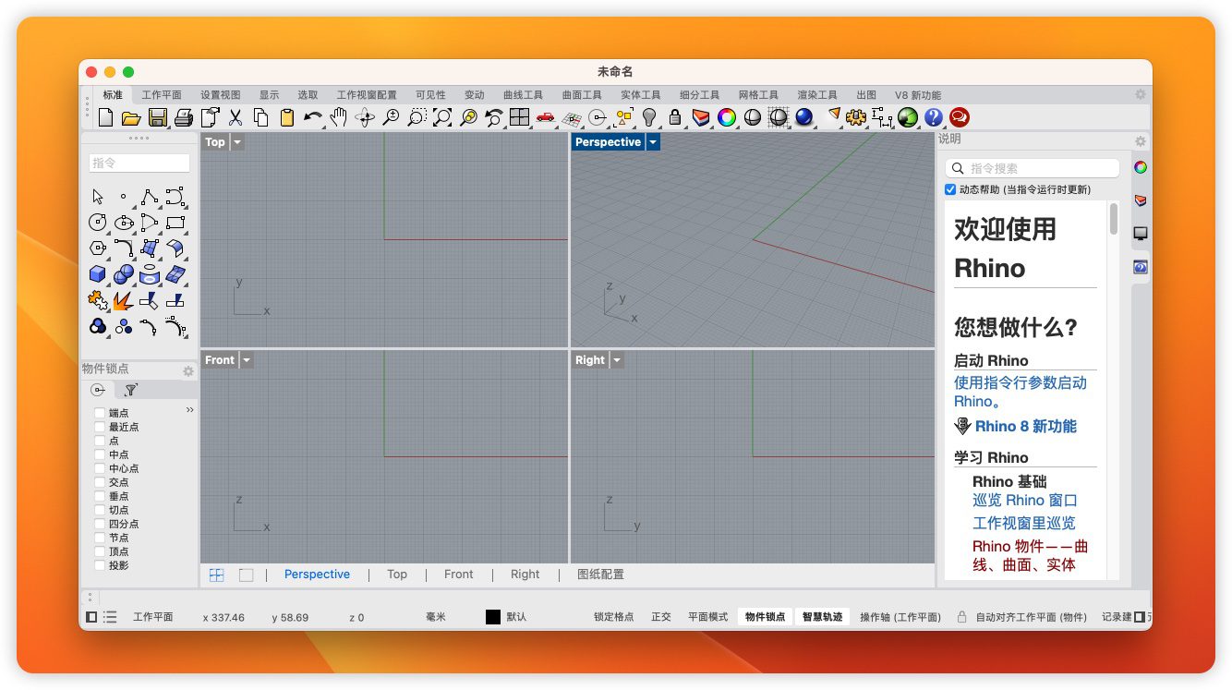Click the Save file icon
Screen dimensions: 1232x690
(157, 117)
